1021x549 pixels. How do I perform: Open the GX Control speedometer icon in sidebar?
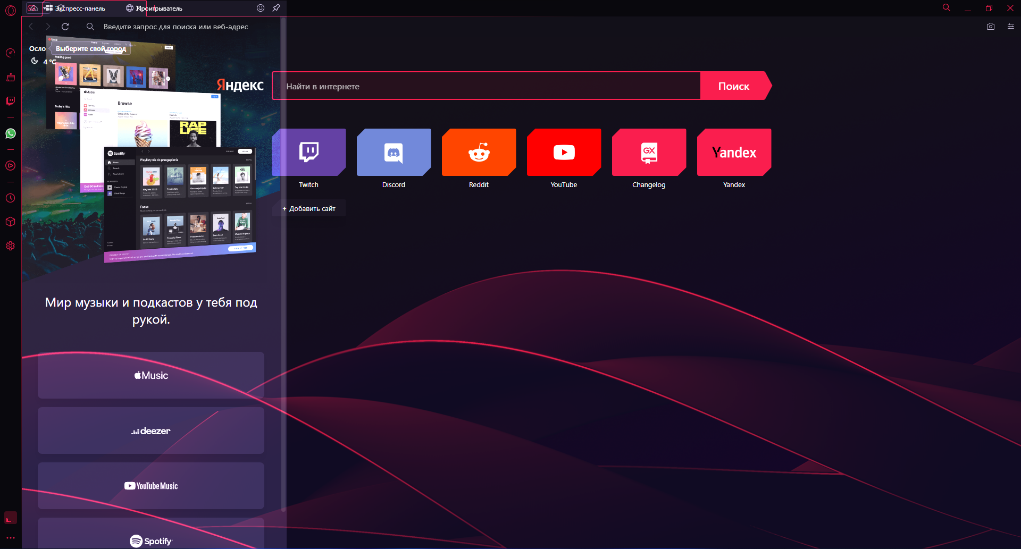tap(10, 53)
